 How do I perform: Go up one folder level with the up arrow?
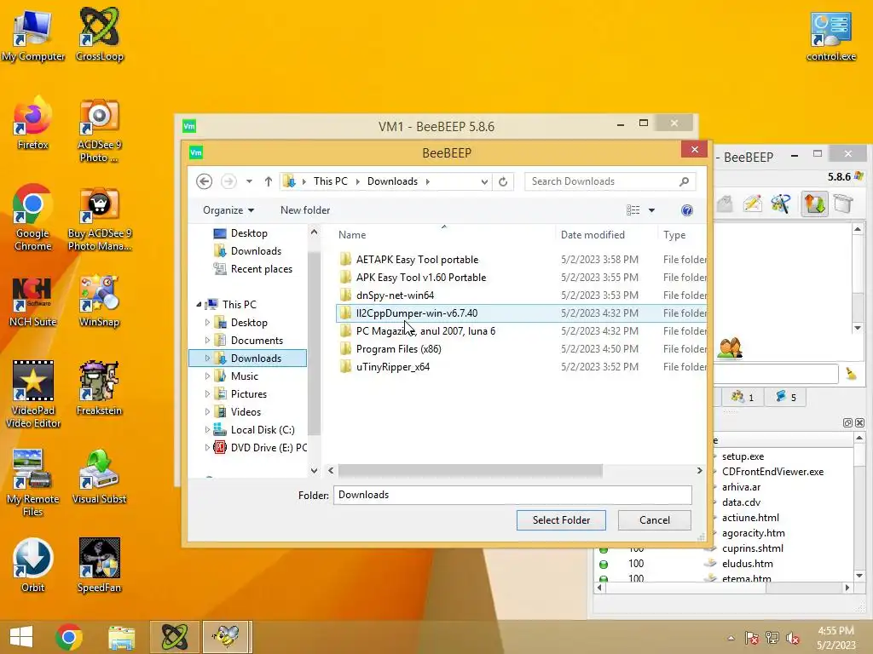269,181
